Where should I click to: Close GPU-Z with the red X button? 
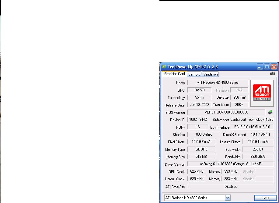point(274,67)
